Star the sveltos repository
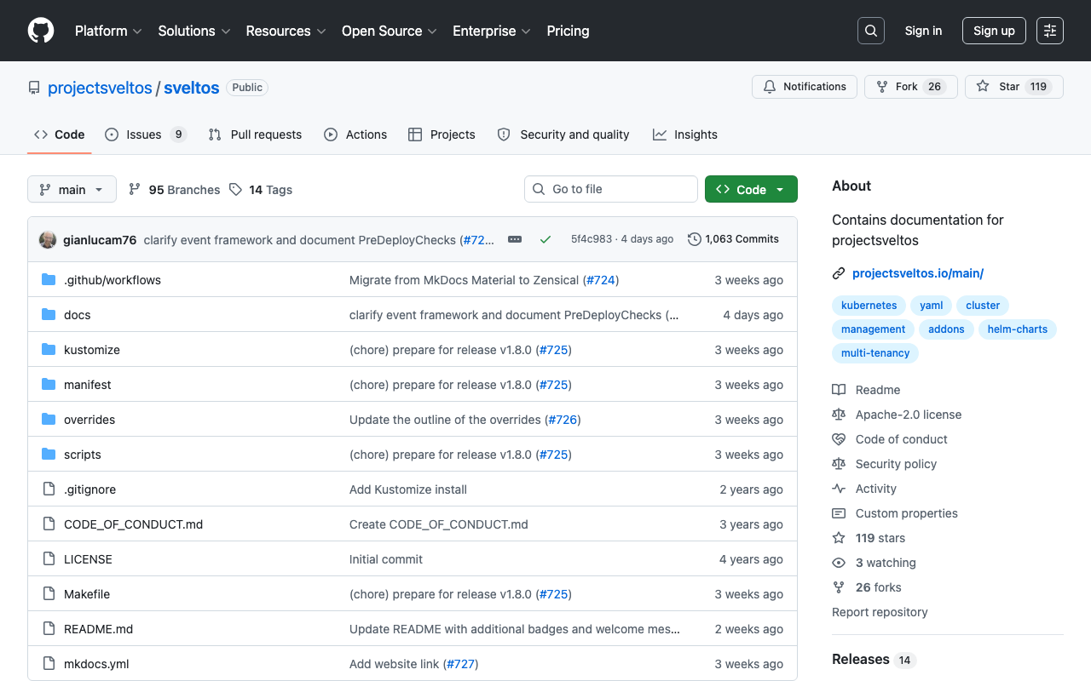The image size is (1091, 681). (x=1013, y=87)
